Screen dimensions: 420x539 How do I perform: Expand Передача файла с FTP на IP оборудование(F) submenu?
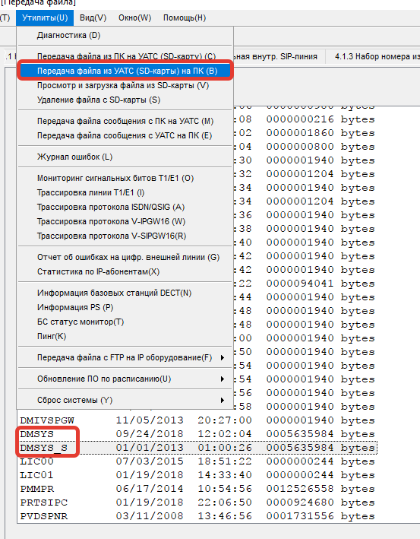(125, 358)
